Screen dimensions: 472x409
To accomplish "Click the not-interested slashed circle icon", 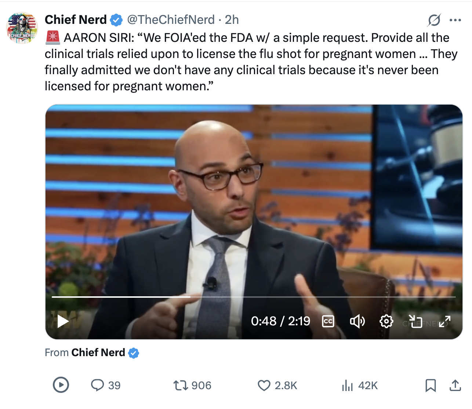I will point(434,20).
